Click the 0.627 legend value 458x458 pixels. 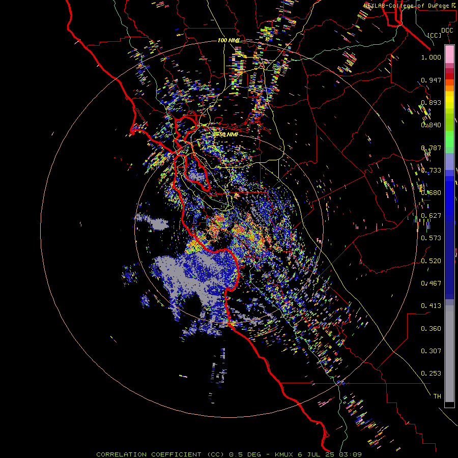click(431, 216)
